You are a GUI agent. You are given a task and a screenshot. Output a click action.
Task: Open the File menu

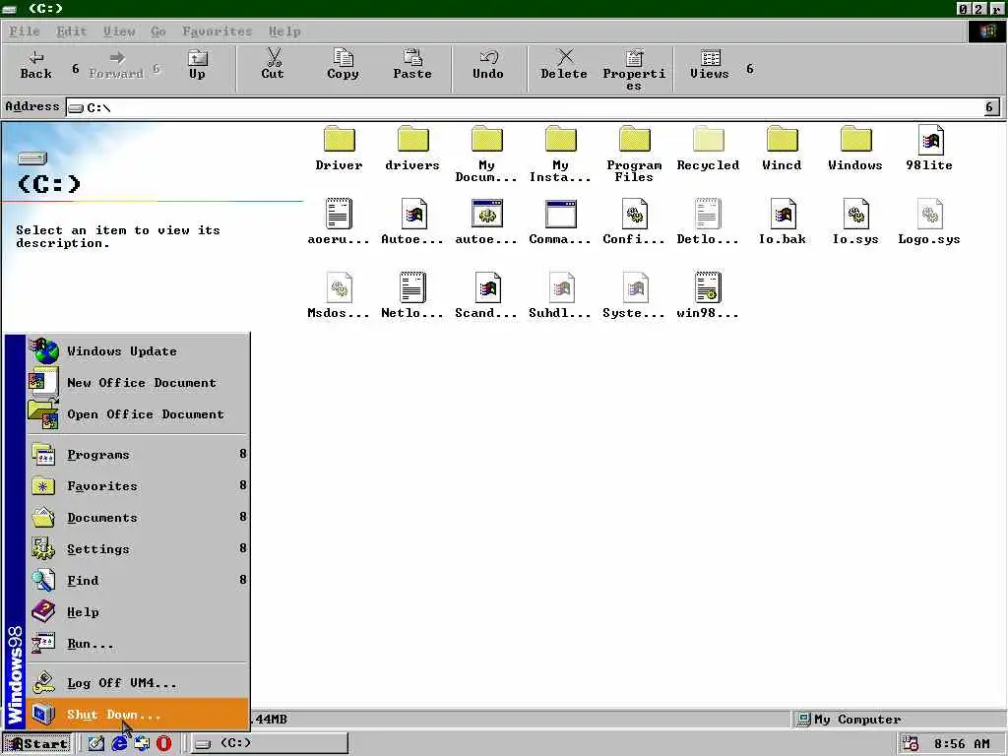click(25, 31)
